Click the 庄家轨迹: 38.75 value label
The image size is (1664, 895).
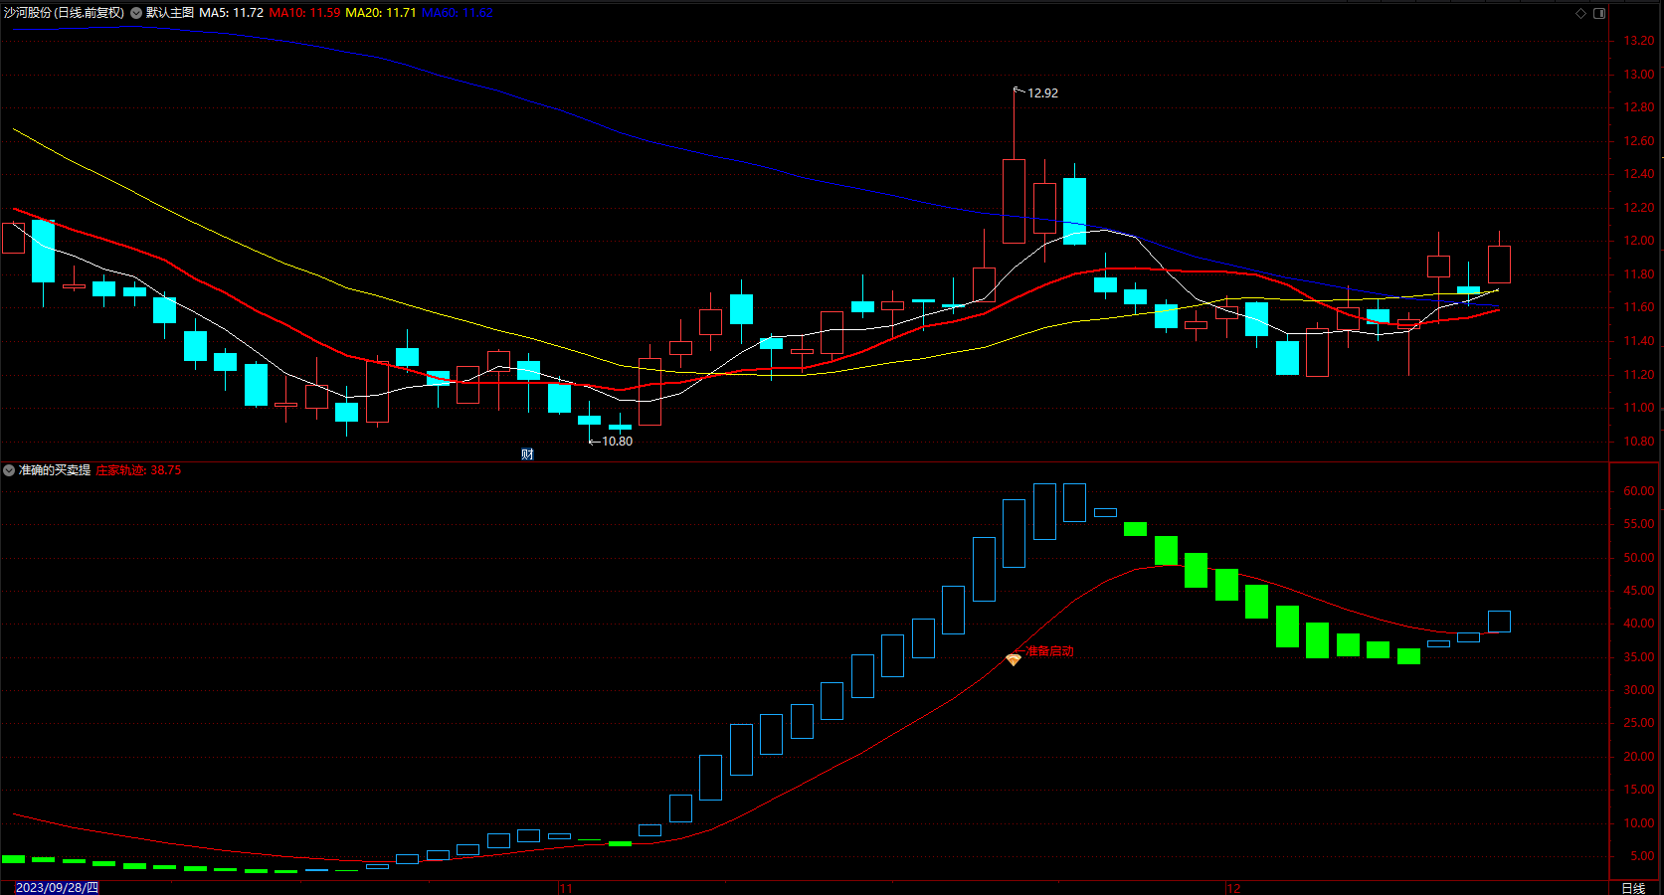(138, 470)
